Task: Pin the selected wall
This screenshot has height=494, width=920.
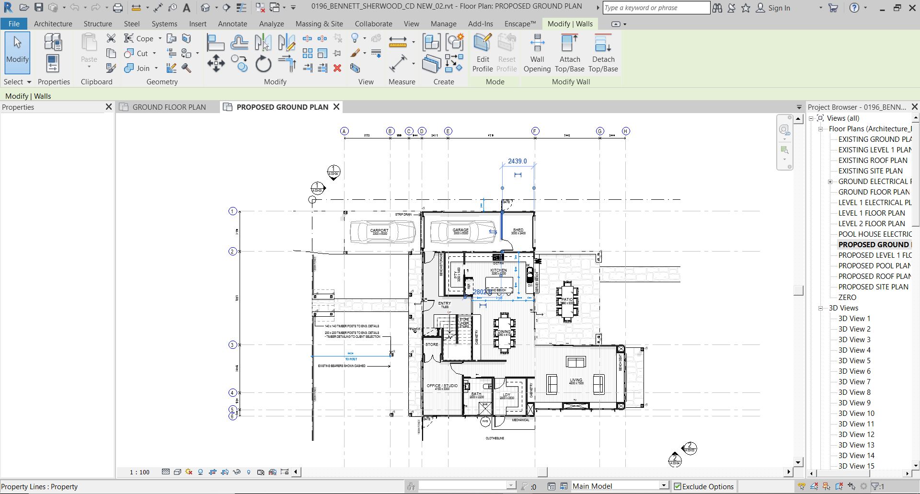Action: click(337, 53)
